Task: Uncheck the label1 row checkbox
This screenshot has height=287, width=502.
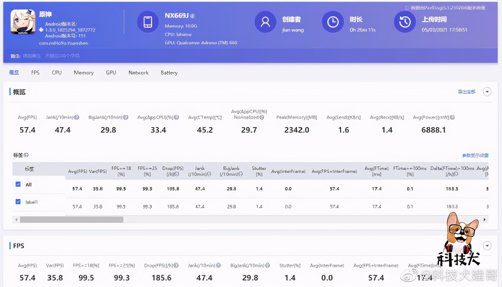Action: pos(18,201)
